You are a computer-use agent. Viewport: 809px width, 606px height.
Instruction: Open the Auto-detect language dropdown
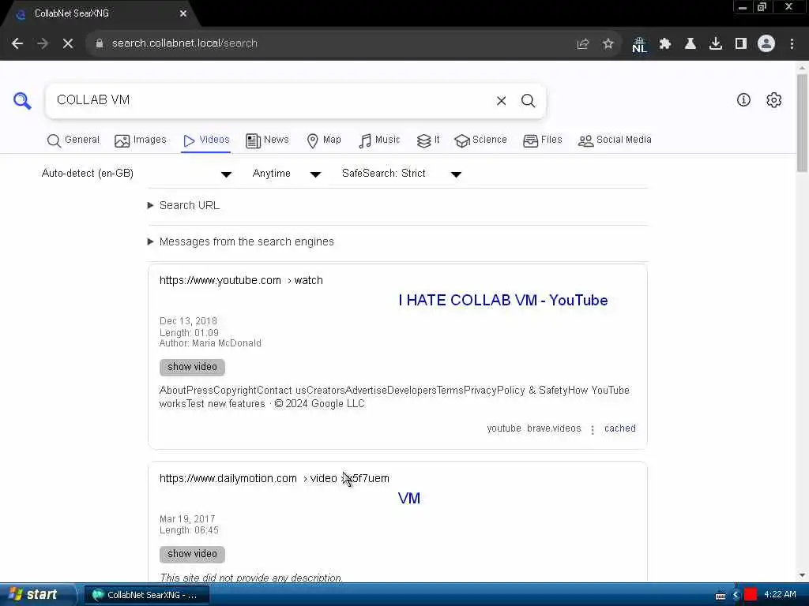(x=136, y=174)
